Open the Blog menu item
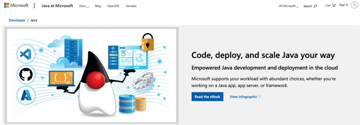 pyautogui.click(x=98, y=6)
